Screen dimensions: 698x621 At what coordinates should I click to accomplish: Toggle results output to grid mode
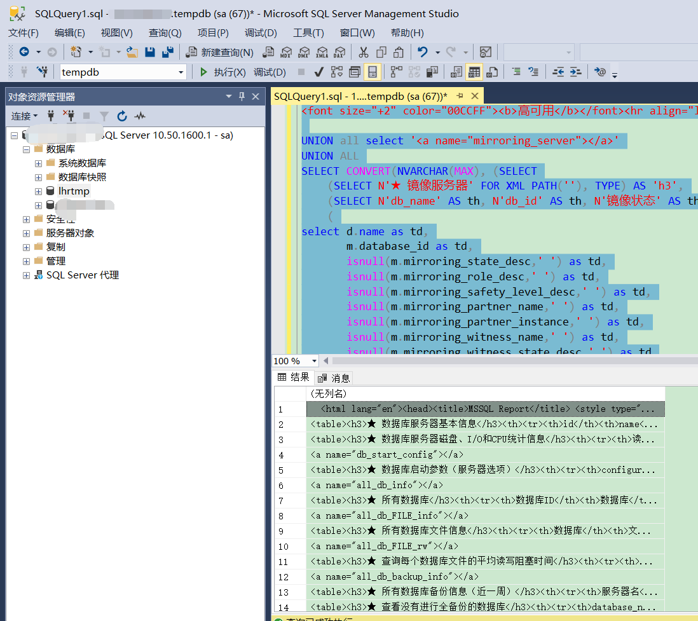click(474, 72)
